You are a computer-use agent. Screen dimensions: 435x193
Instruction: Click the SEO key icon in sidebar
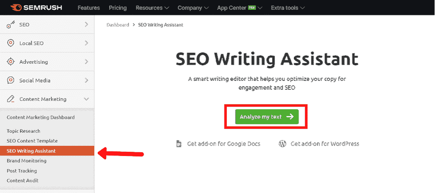[11, 25]
